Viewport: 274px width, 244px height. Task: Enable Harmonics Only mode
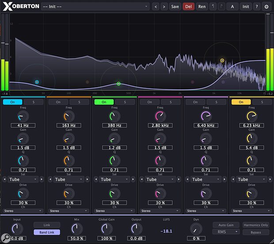[256, 225]
